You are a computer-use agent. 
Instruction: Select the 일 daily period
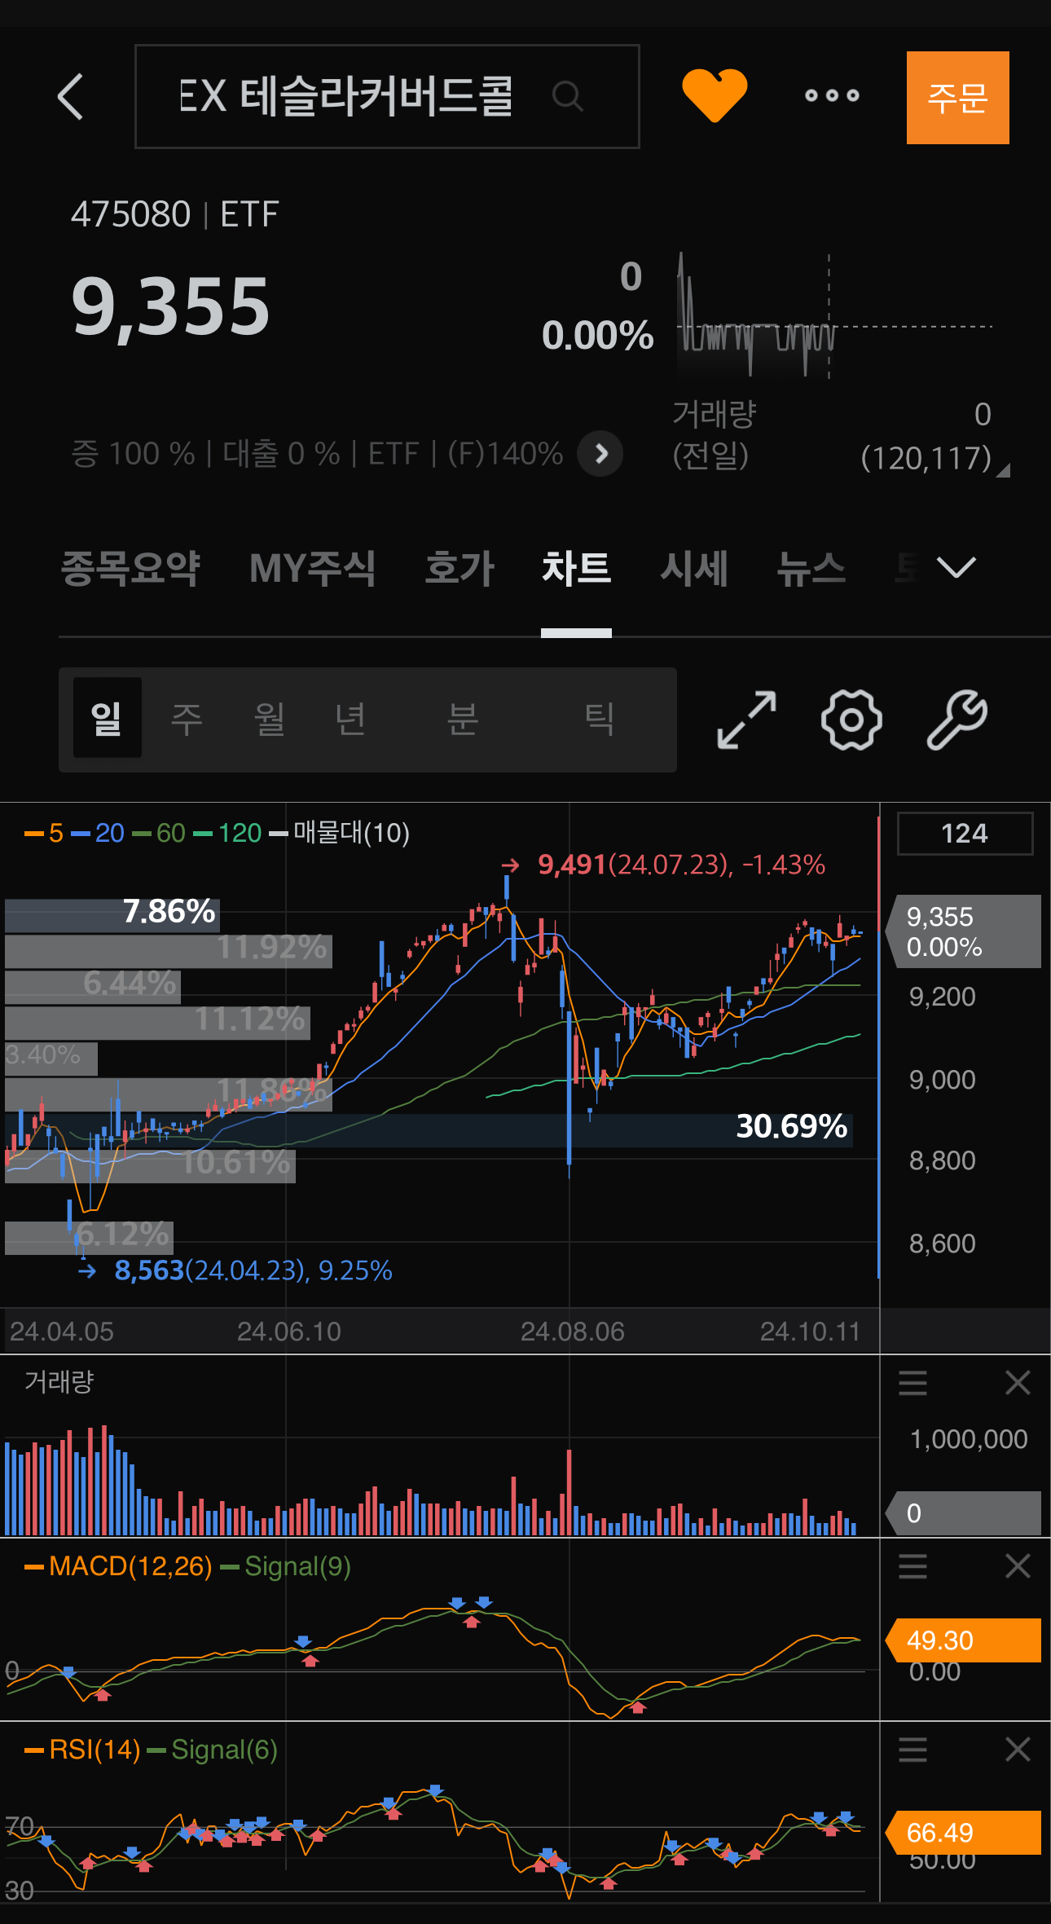pos(107,718)
